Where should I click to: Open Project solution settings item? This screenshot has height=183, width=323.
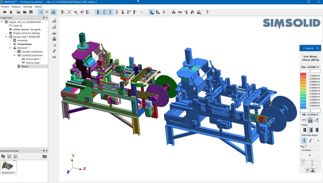(x=26, y=33)
